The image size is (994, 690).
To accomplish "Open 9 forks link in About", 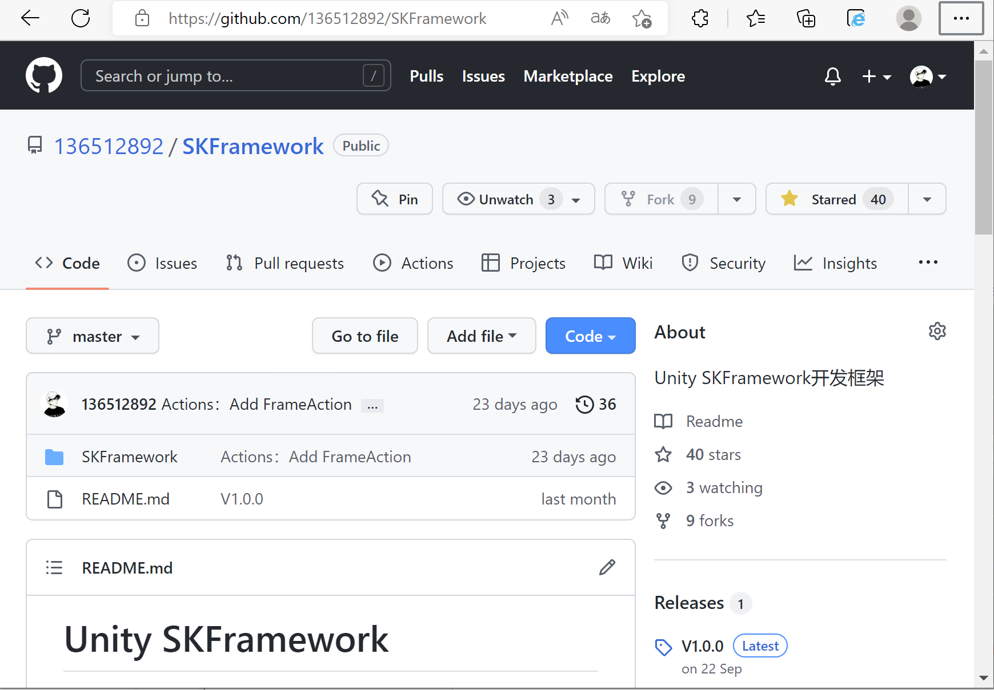I will click(x=710, y=520).
